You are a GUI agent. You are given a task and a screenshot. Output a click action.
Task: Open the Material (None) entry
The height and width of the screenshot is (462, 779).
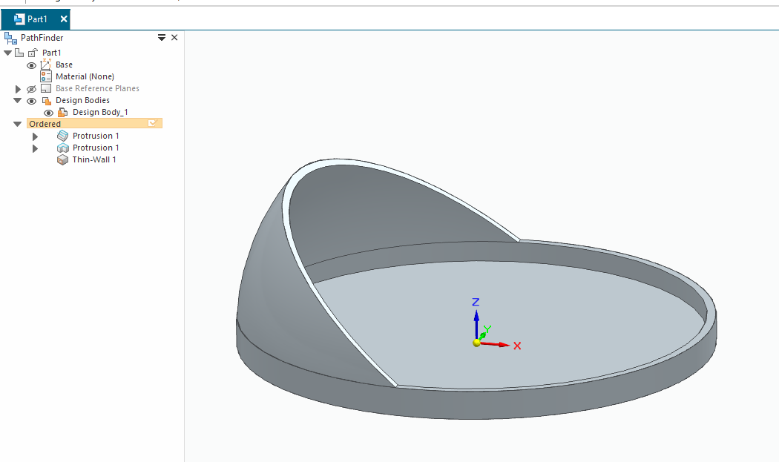(x=85, y=76)
